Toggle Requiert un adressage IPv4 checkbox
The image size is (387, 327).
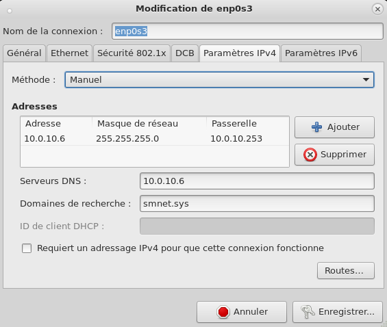point(27,248)
